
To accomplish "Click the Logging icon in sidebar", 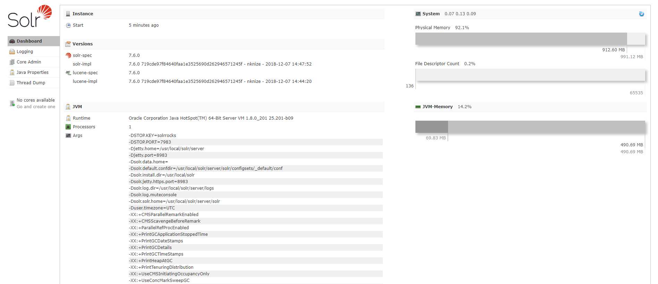I will (12, 52).
